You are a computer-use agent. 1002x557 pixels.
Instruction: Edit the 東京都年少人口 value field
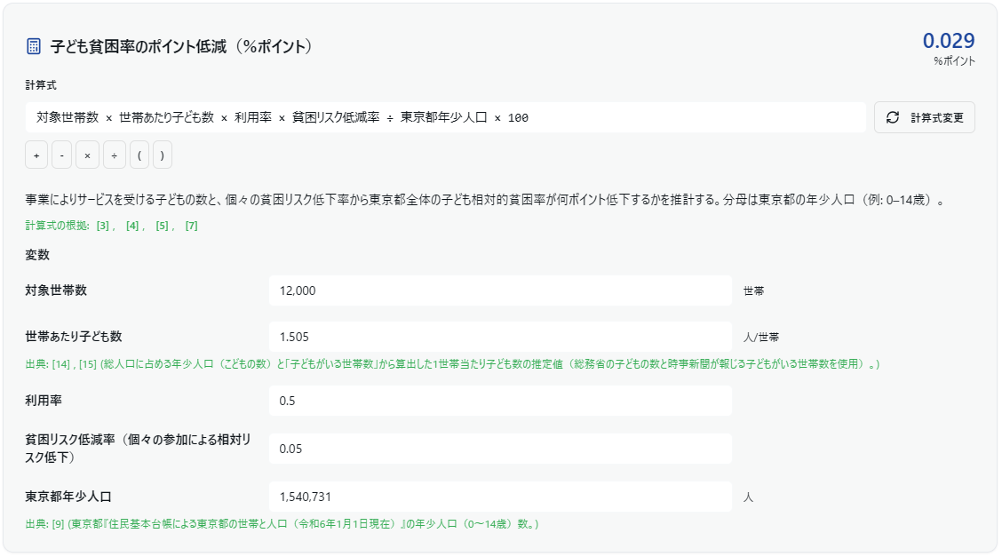tap(499, 497)
